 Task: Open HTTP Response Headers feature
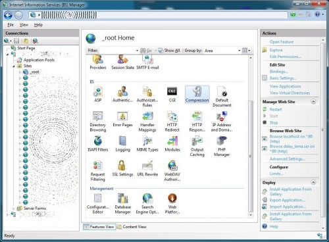[197, 122]
